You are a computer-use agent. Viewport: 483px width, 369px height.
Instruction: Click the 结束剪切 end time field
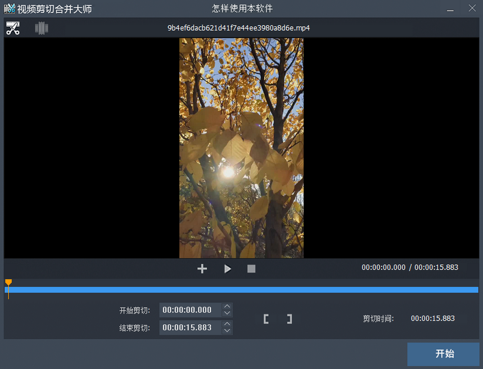190,328
